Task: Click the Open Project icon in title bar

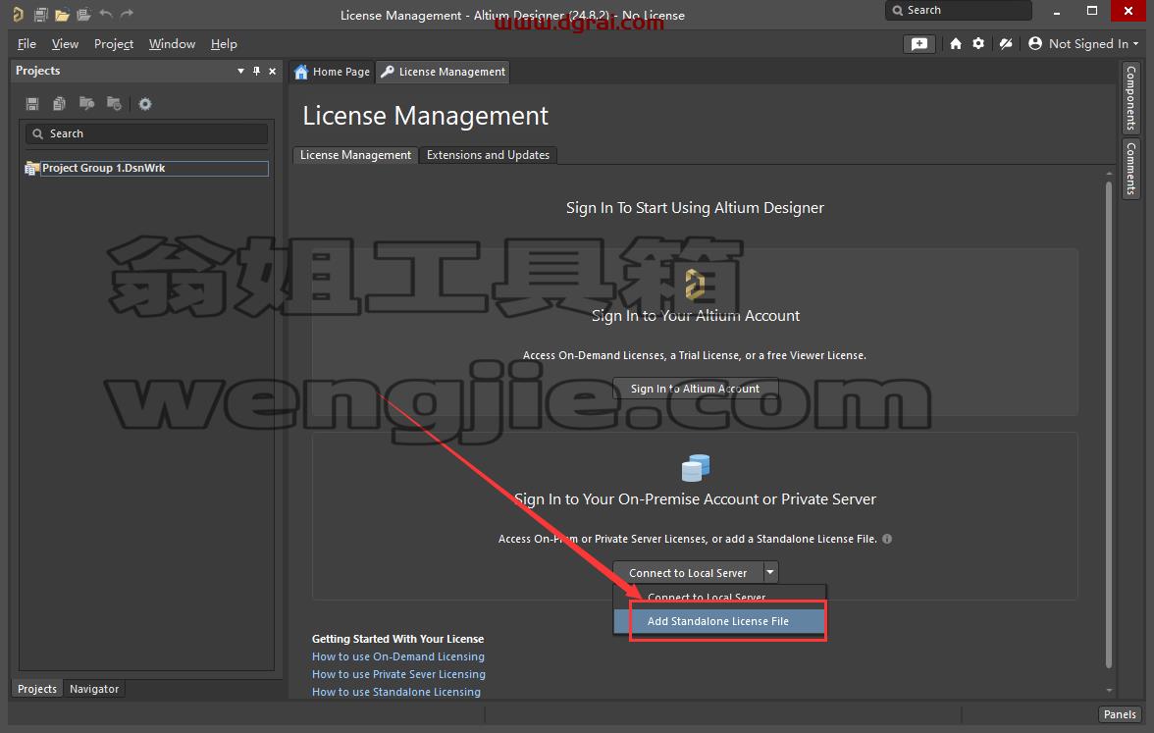Action: click(x=84, y=14)
